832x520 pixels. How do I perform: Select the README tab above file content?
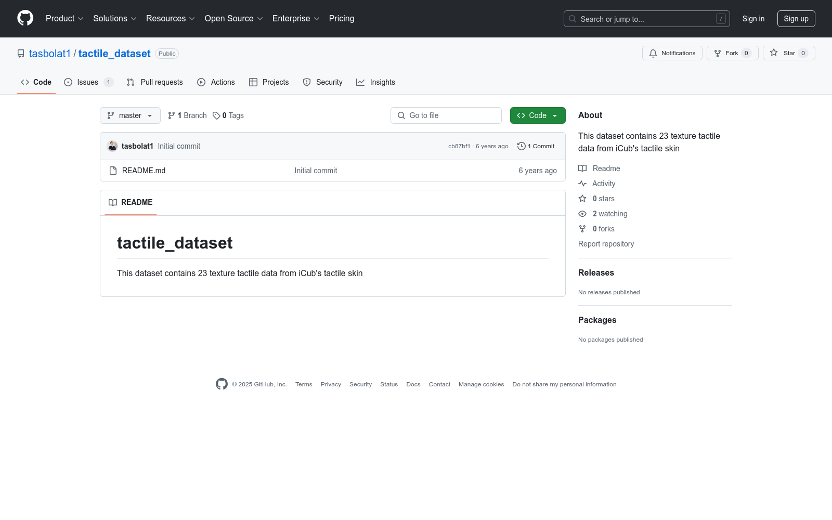coord(131,202)
